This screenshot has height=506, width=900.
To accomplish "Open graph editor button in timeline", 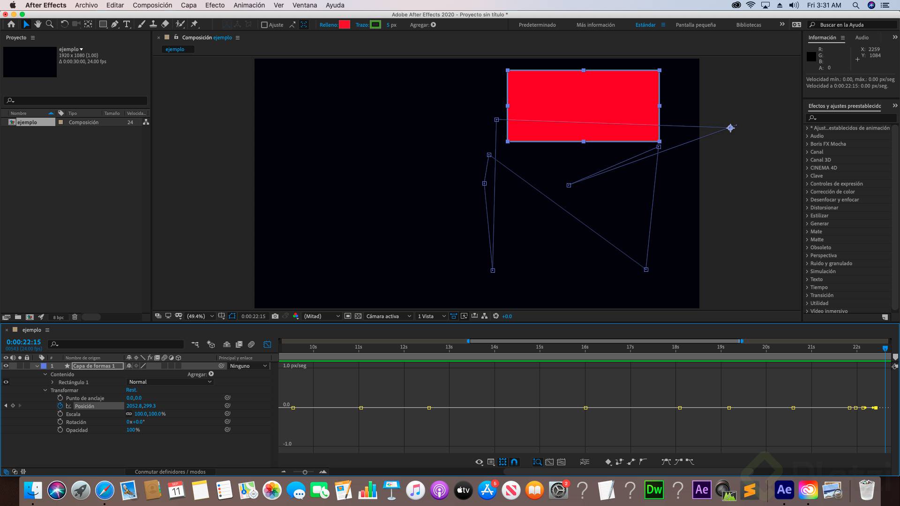I will 267,344.
